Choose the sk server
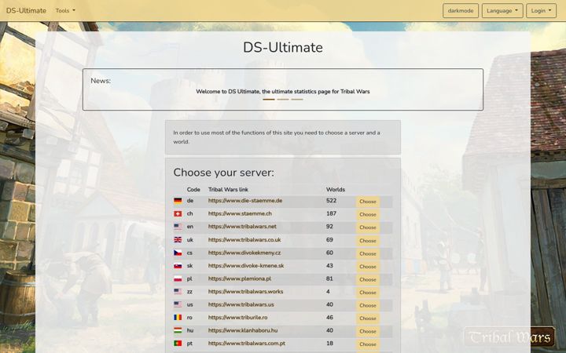Image resolution: width=566 pixels, height=353 pixels. coord(368,267)
